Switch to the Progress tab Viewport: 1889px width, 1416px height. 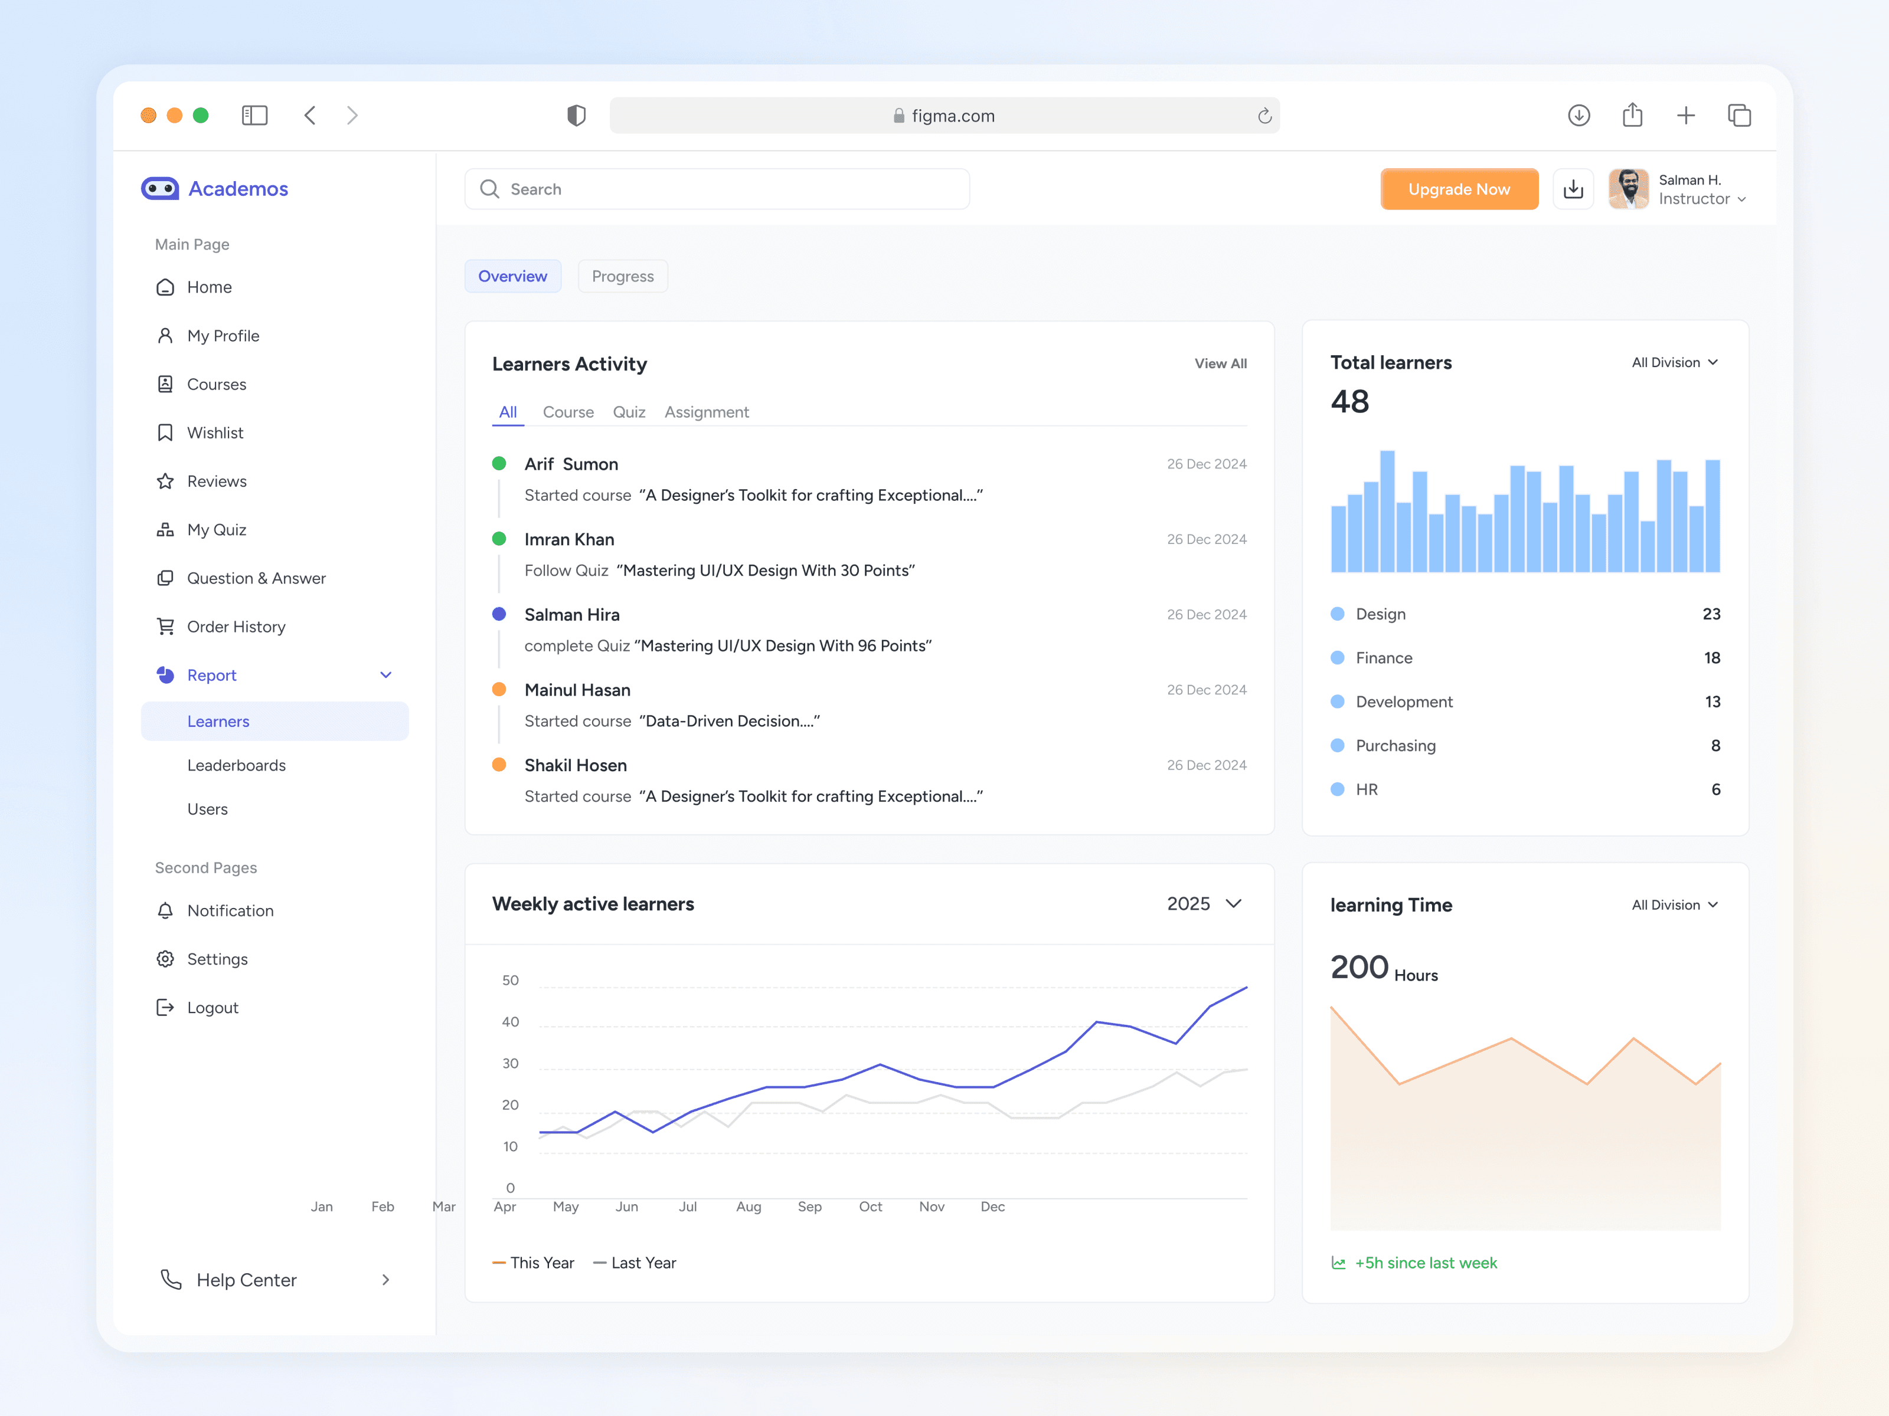click(x=623, y=277)
